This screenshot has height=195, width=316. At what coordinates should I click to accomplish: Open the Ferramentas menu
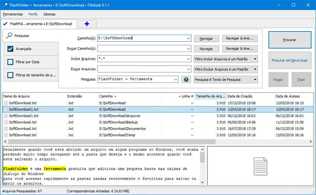click(13, 14)
